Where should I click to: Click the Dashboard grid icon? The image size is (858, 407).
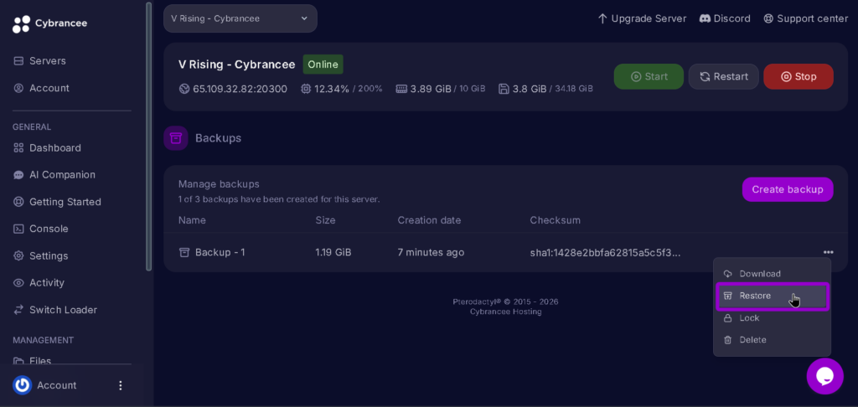point(18,147)
